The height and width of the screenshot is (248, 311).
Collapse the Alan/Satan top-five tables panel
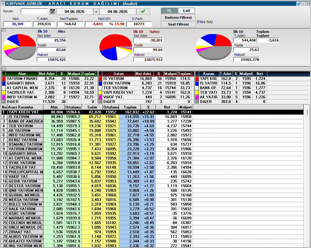coord(4,69)
